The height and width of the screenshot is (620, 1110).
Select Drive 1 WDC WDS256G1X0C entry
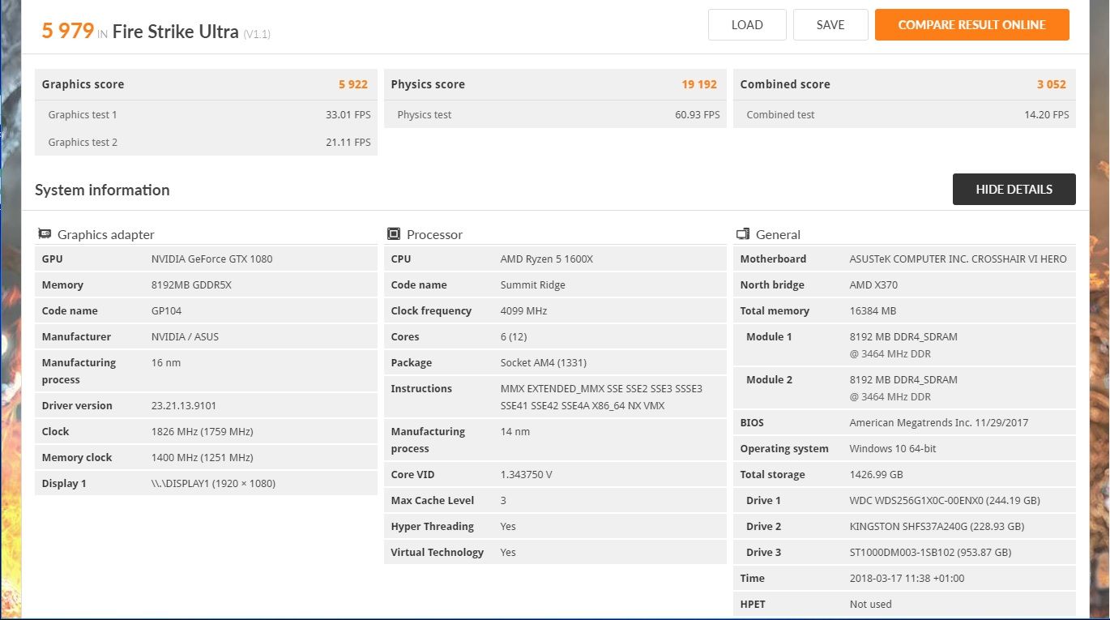pos(945,501)
